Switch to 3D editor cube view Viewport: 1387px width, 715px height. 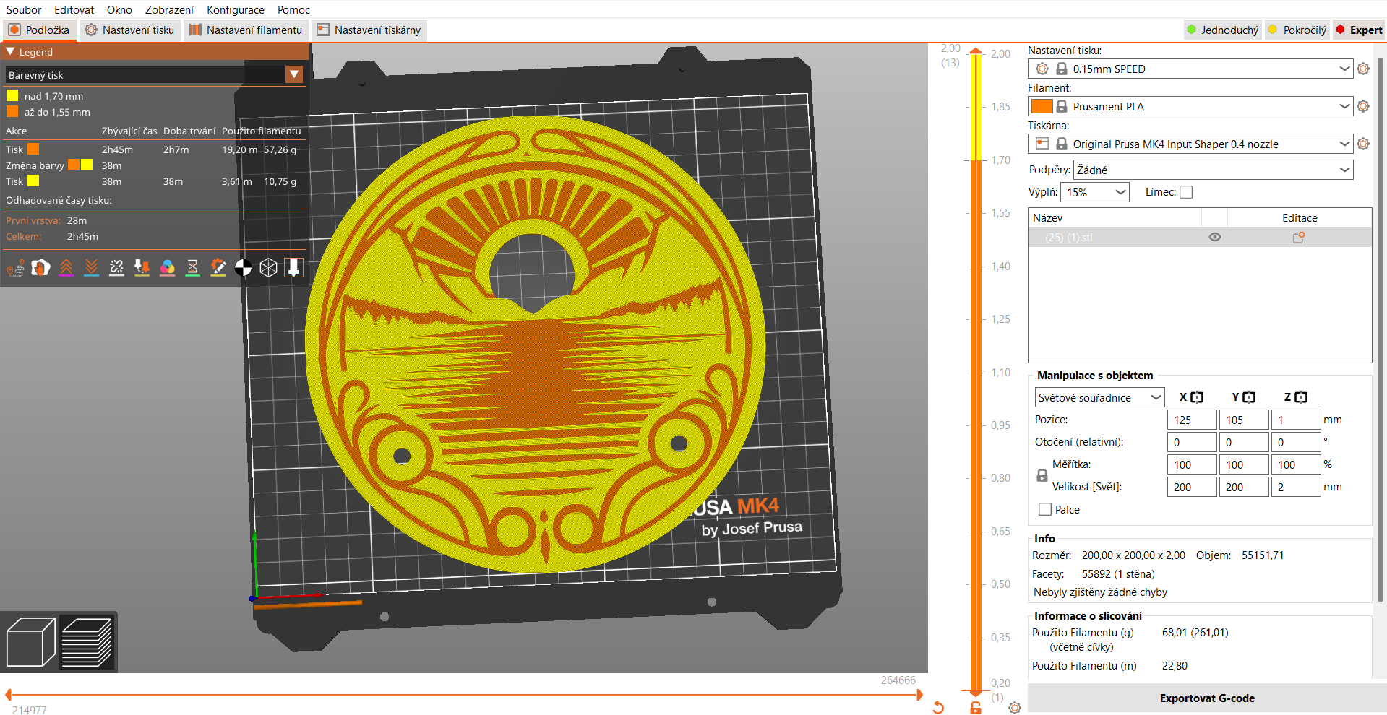click(x=30, y=642)
